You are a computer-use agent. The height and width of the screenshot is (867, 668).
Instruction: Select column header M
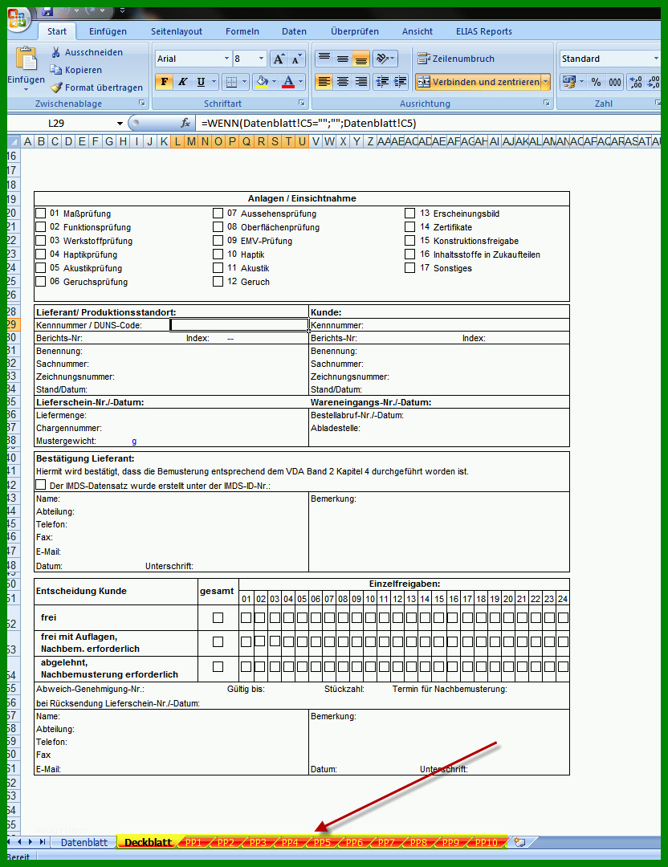(x=191, y=141)
